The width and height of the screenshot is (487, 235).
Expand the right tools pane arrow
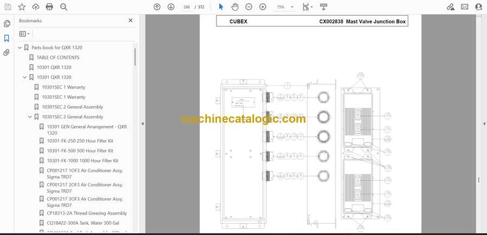point(484,124)
